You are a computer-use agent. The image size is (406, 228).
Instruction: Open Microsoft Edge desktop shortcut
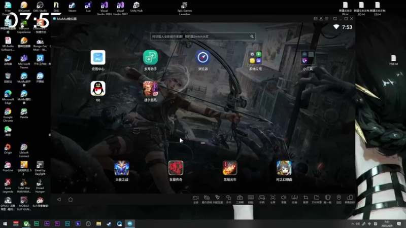click(x=8, y=97)
